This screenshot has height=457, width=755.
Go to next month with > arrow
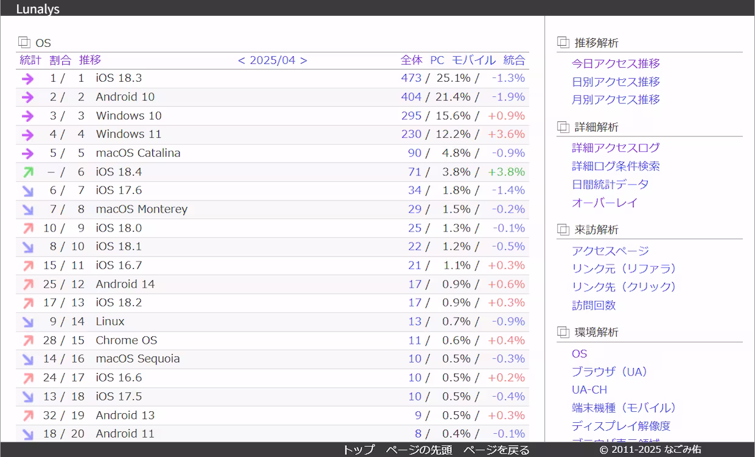click(303, 60)
